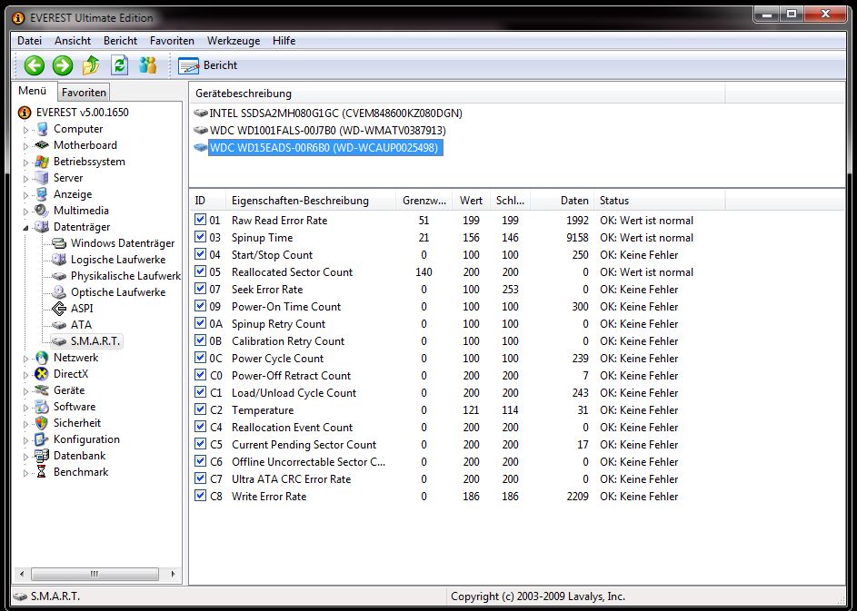Click the sidebar scrollbar left arrow
Image resolution: width=857 pixels, height=611 pixels.
coord(21,574)
